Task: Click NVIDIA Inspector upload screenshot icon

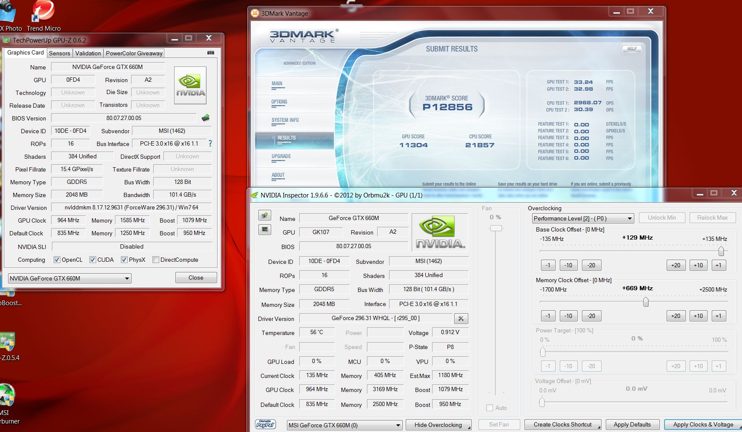Action: pos(265,215)
